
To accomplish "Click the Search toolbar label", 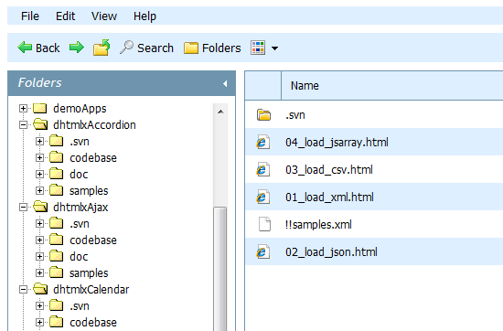I will point(155,48).
